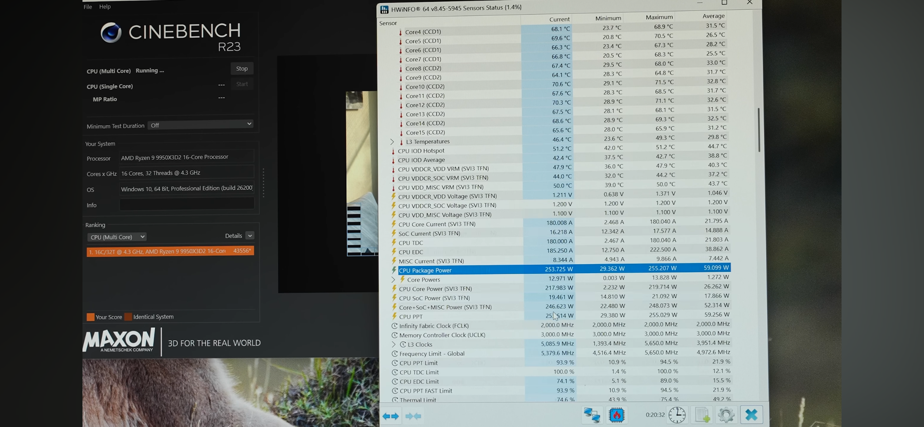Image resolution: width=924 pixels, height=427 pixels.
Task: Open the HWiNFO sensor settings gear
Action: (x=726, y=415)
